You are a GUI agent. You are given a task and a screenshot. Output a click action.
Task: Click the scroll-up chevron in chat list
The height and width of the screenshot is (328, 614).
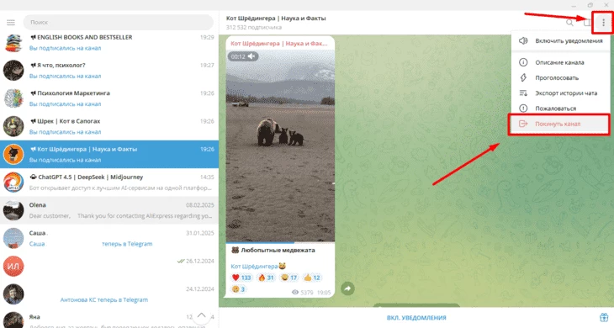(x=201, y=315)
